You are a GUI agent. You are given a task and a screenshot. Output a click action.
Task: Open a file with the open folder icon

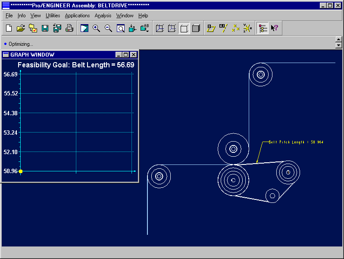coord(21,28)
